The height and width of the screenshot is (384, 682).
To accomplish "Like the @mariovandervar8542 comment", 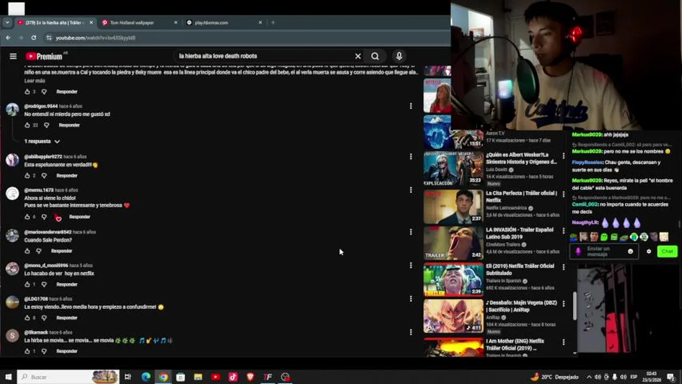I will (27, 251).
